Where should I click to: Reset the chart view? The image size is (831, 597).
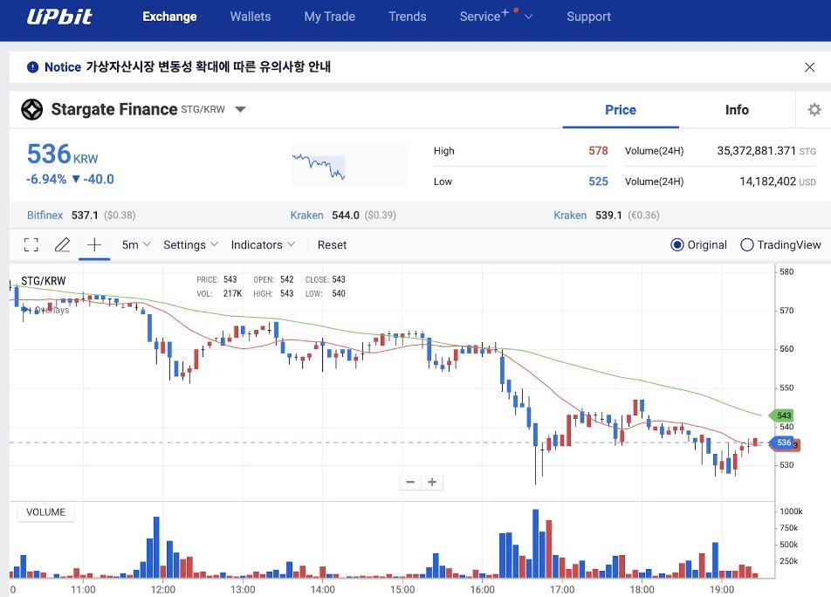[x=332, y=244]
